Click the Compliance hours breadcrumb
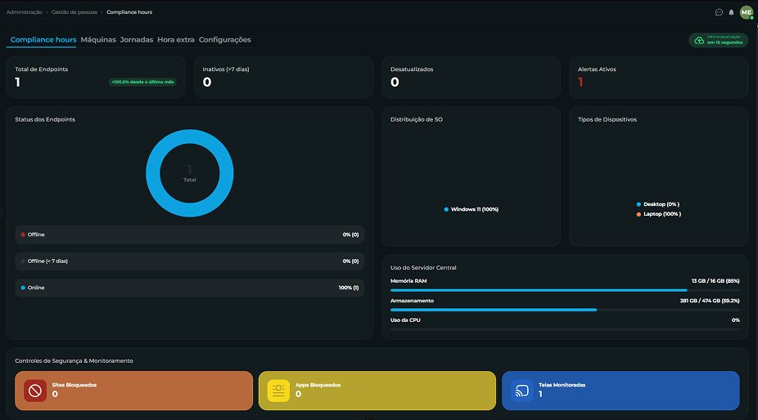The width and height of the screenshot is (758, 420). [x=129, y=12]
